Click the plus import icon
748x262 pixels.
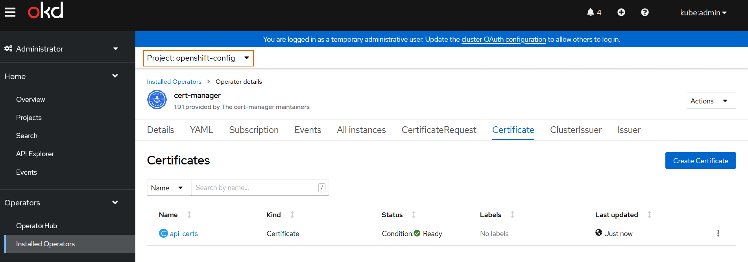point(621,12)
